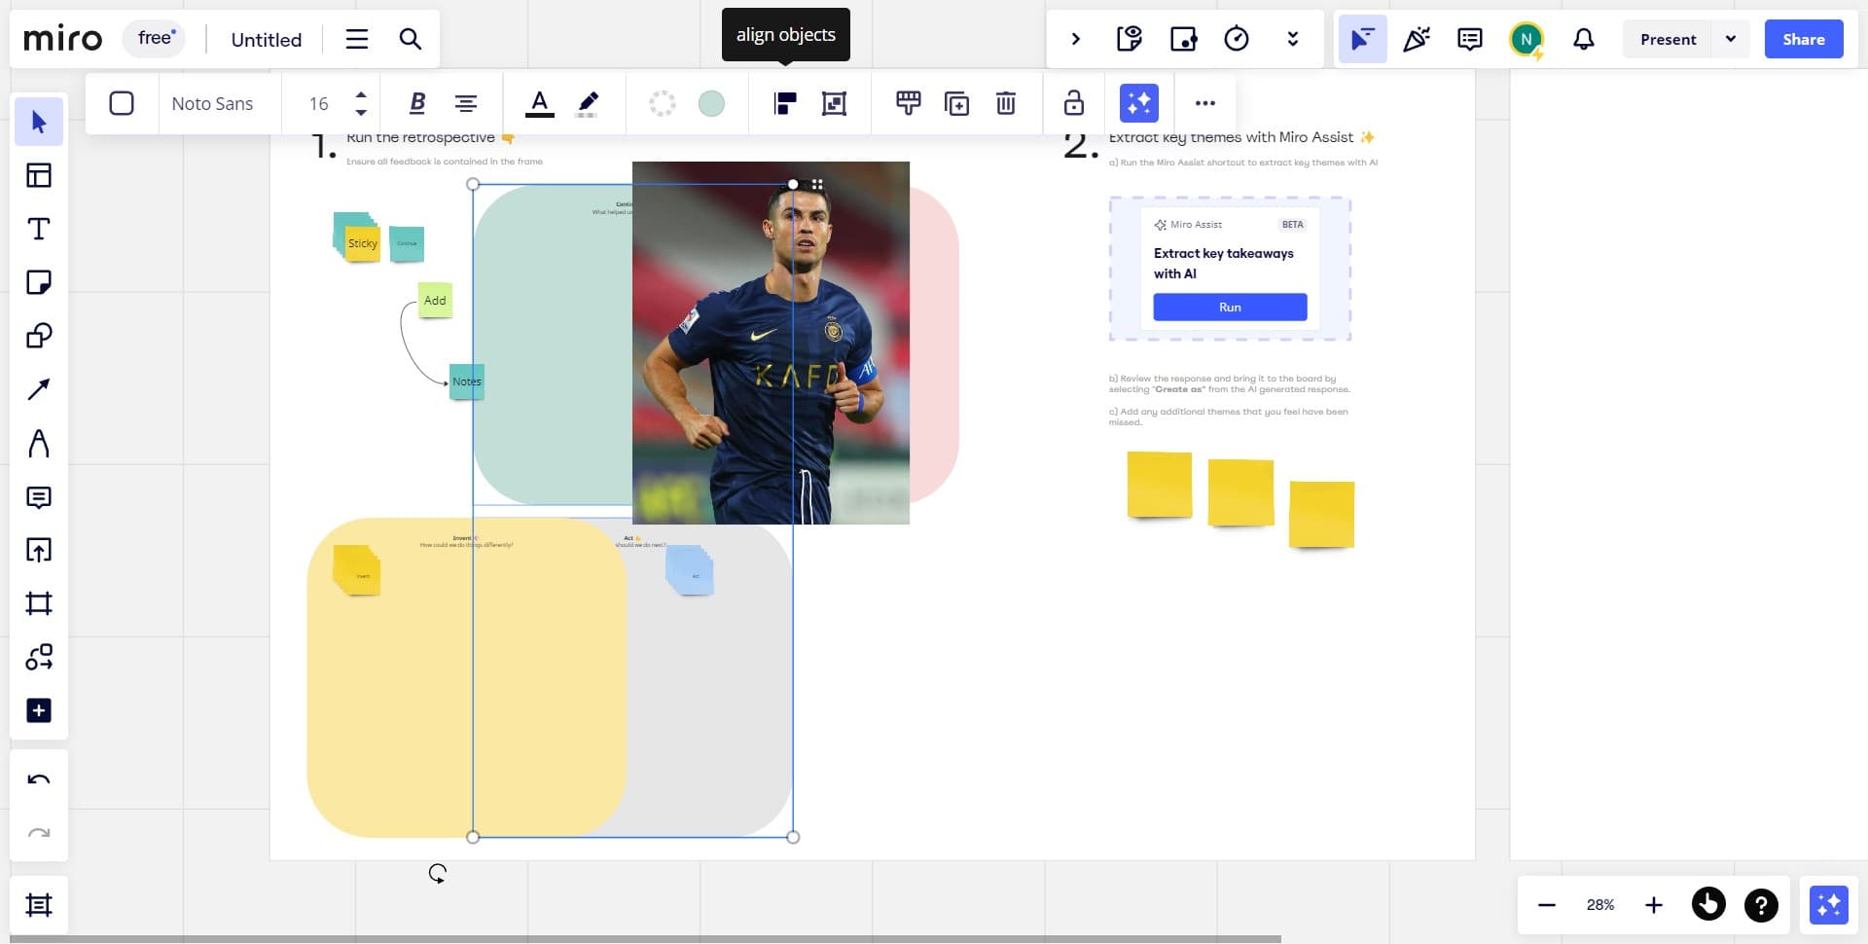Delete the selected object with trash icon

[x=1006, y=103]
